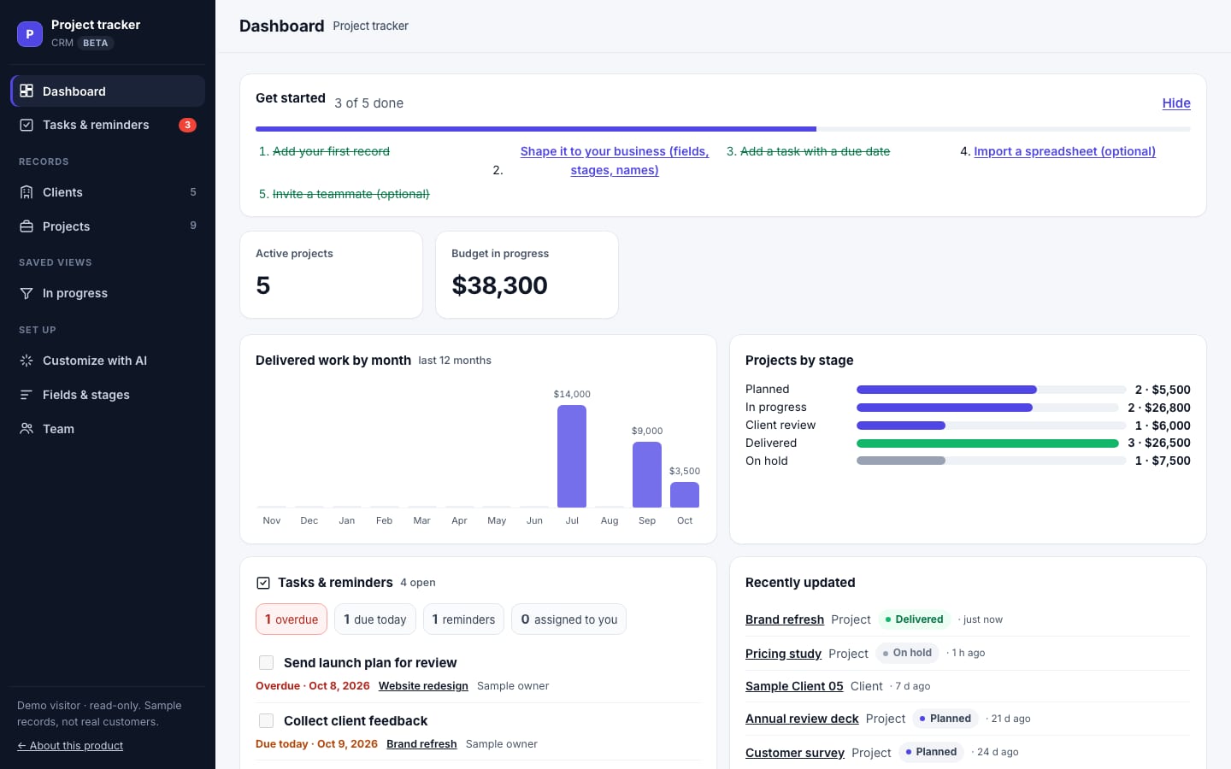Click the Customize with AI sparkle icon
1231x769 pixels.
(27, 361)
